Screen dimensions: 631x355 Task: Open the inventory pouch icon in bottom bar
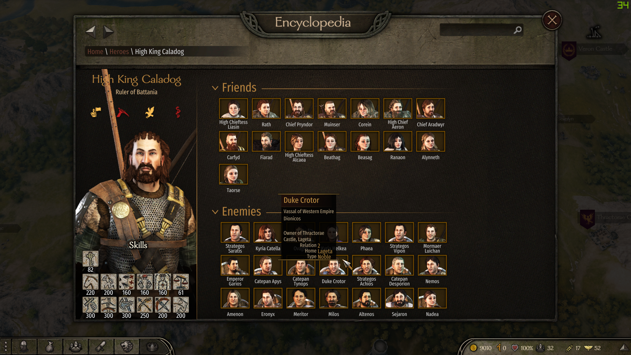tap(50, 346)
